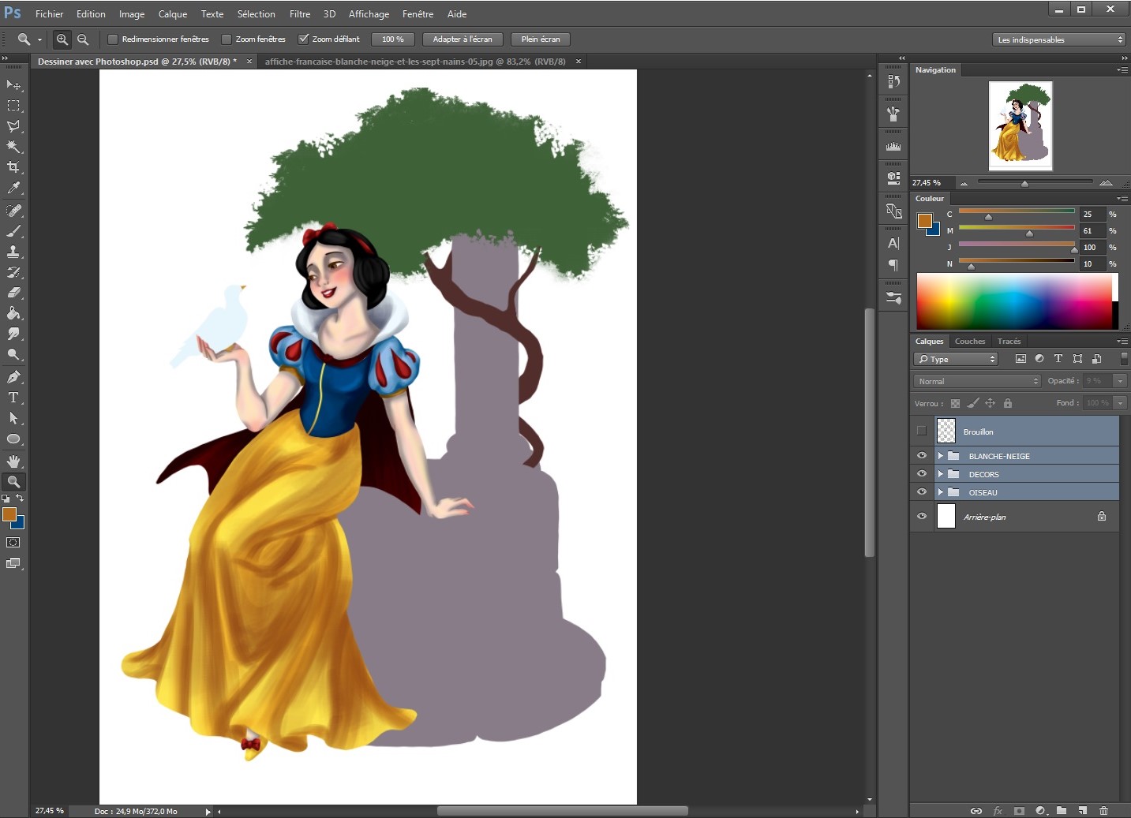Activate the Hand tool
Screen dimensions: 1131x818
click(x=13, y=461)
